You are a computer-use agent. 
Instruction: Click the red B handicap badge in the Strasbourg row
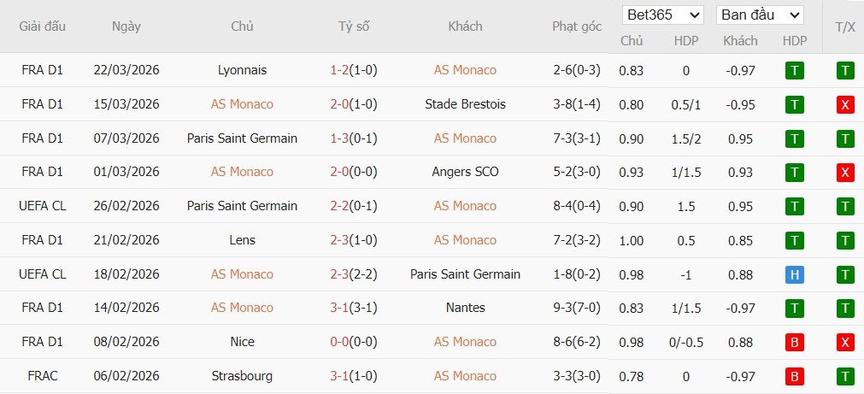pyautogui.click(x=795, y=376)
